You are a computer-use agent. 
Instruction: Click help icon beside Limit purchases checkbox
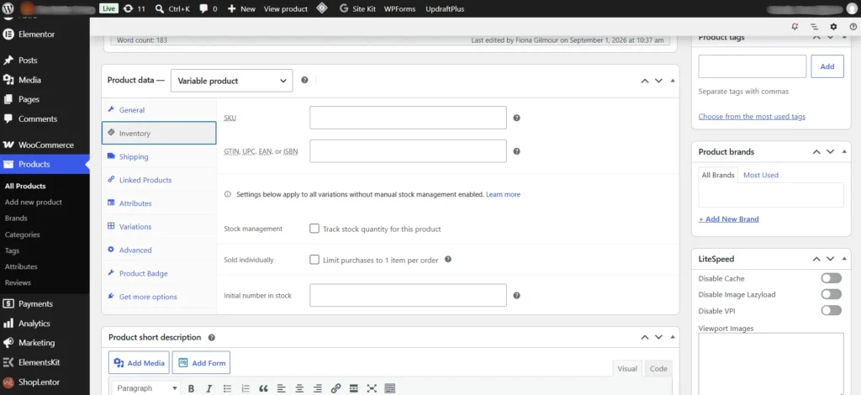(x=448, y=260)
